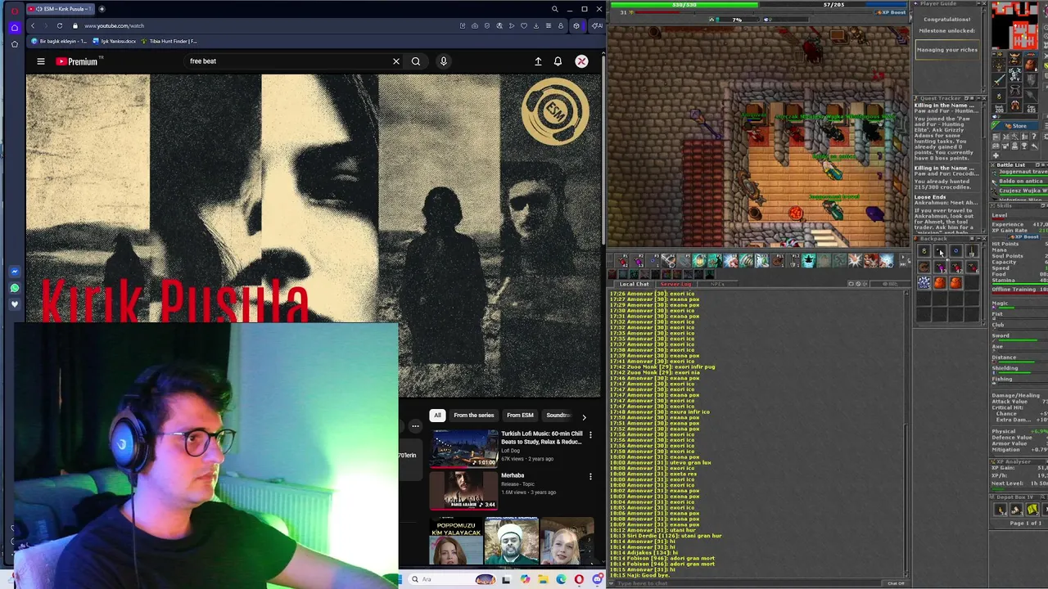Open the YouTube hamburger guide menu

pyautogui.click(x=40, y=61)
